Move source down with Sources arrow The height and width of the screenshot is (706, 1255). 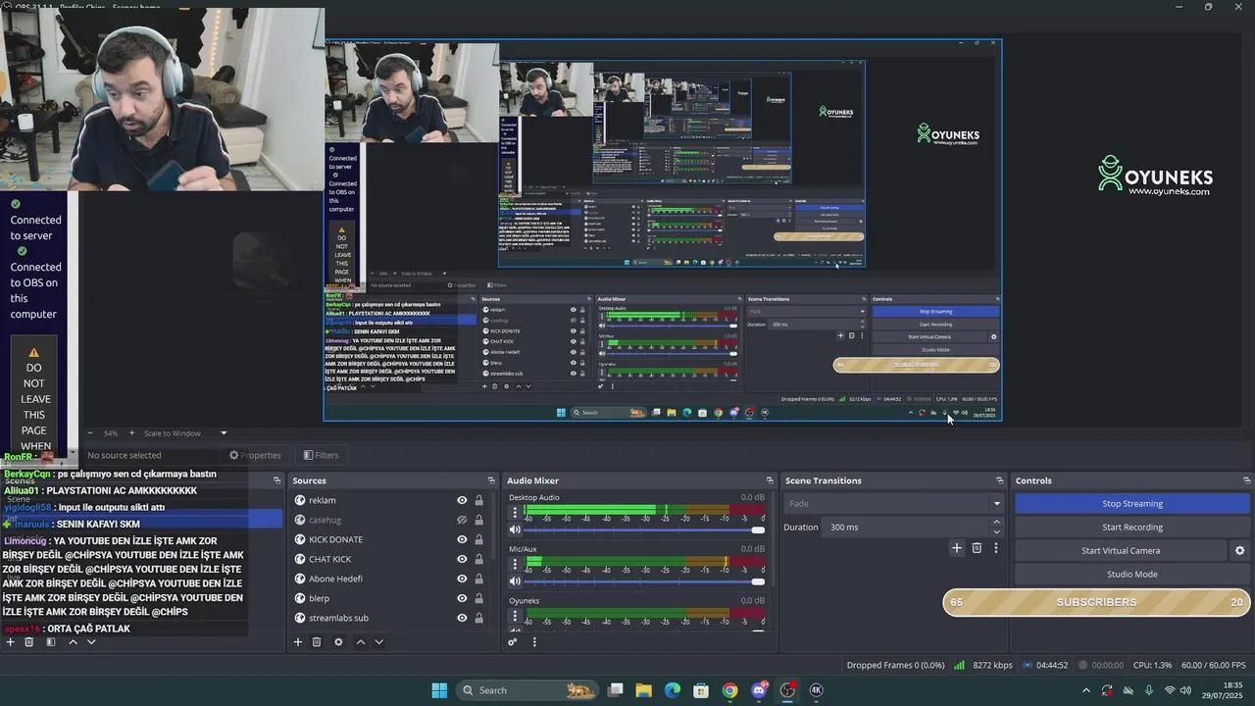(x=378, y=642)
